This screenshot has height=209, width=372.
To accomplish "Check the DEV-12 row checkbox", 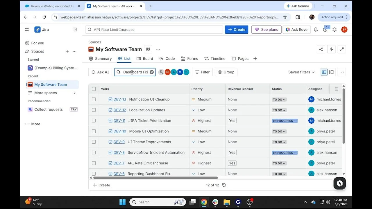I will [94, 110].
